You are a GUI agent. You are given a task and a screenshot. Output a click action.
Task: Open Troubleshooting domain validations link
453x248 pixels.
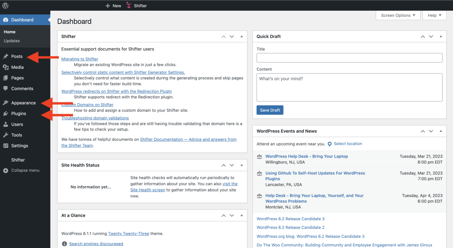click(x=95, y=118)
